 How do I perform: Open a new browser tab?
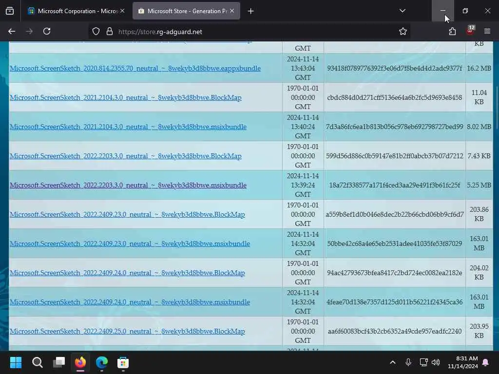(251, 11)
